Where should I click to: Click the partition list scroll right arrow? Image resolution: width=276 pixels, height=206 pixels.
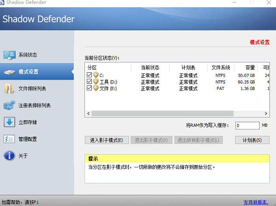tap(266, 114)
